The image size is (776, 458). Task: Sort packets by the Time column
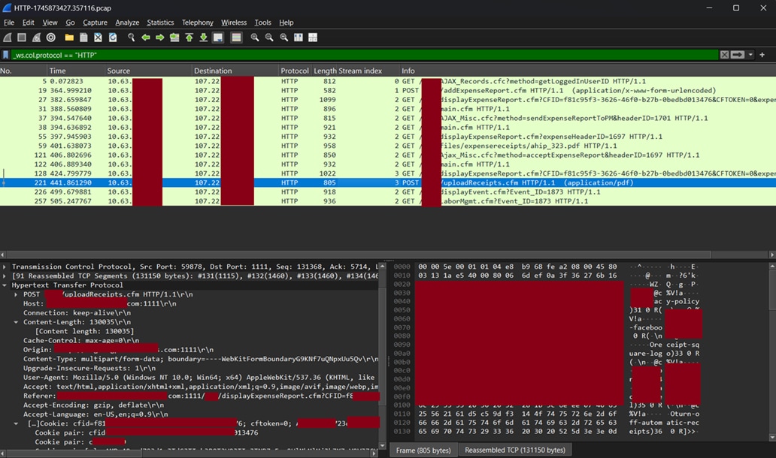(x=76, y=71)
